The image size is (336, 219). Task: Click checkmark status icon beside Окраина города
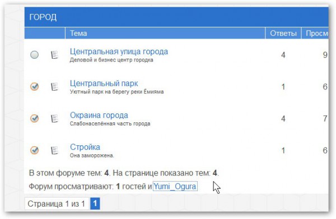[x=34, y=118]
